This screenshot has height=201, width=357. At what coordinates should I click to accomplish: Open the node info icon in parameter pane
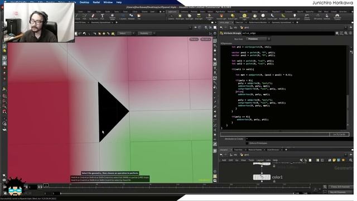pyautogui.click(x=350, y=33)
